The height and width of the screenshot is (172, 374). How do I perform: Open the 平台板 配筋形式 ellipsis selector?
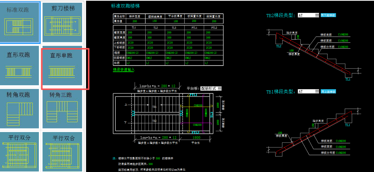tap(220, 88)
